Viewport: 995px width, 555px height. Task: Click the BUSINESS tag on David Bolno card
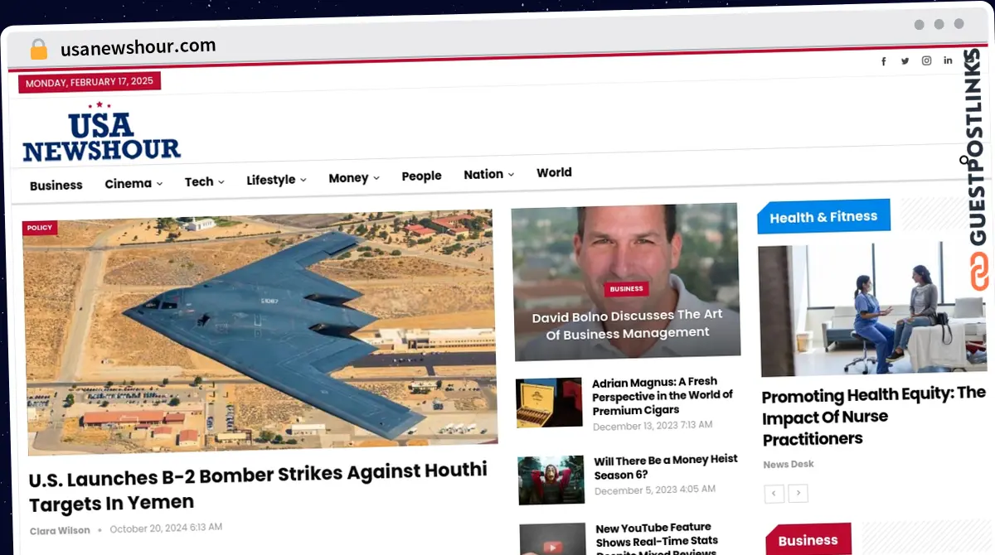626,289
